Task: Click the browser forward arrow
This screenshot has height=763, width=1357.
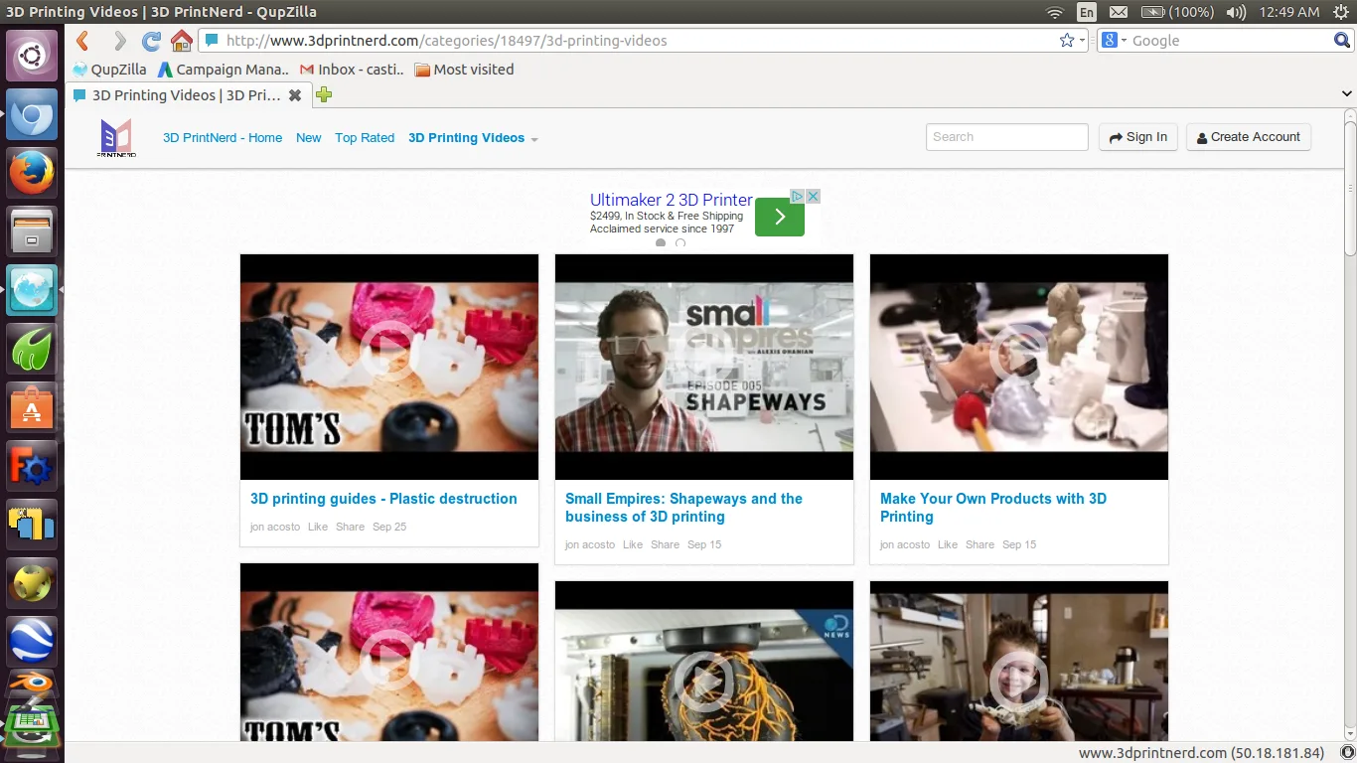Action: click(x=119, y=41)
